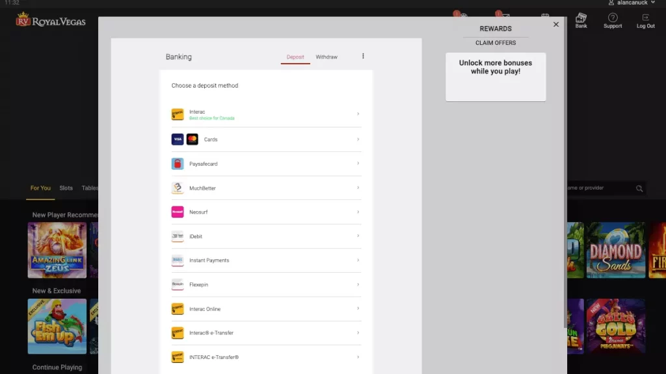
Task: Select the Slots category tab
Action: pyautogui.click(x=66, y=188)
